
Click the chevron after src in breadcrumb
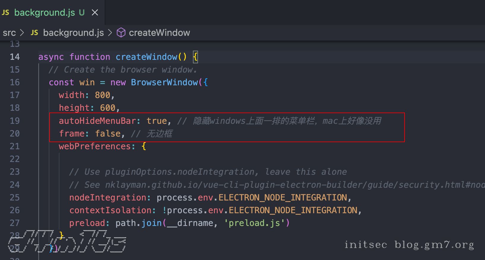point(22,33)
